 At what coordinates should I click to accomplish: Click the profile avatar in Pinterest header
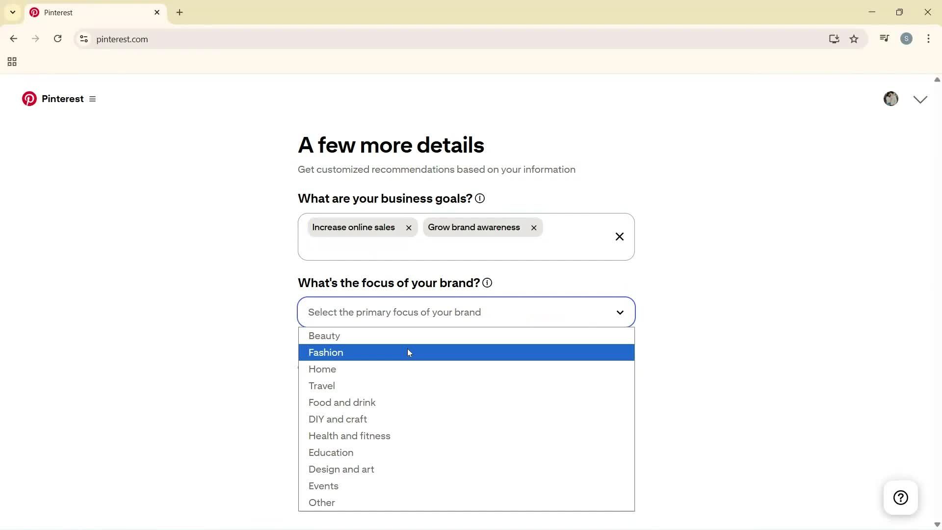coord(891,99)
